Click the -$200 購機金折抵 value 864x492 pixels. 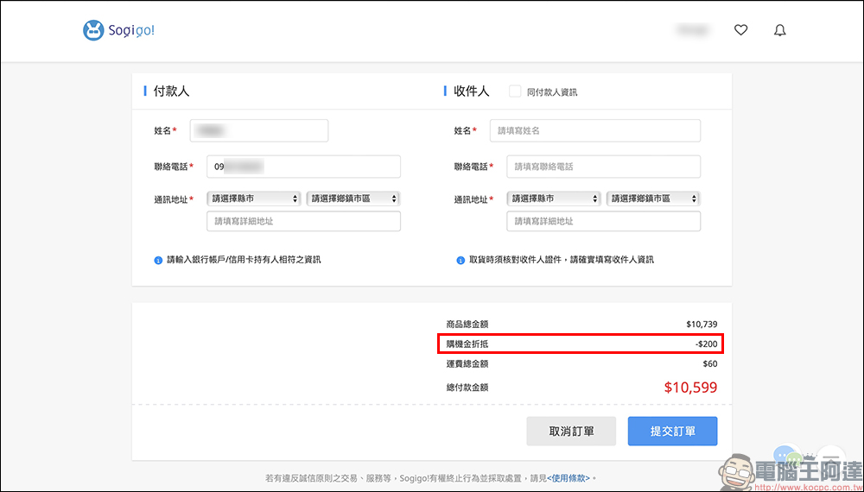[706, 344]
